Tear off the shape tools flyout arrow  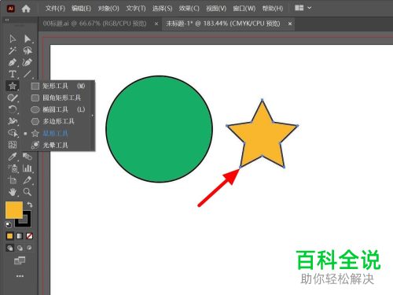[x=93, y=116]
